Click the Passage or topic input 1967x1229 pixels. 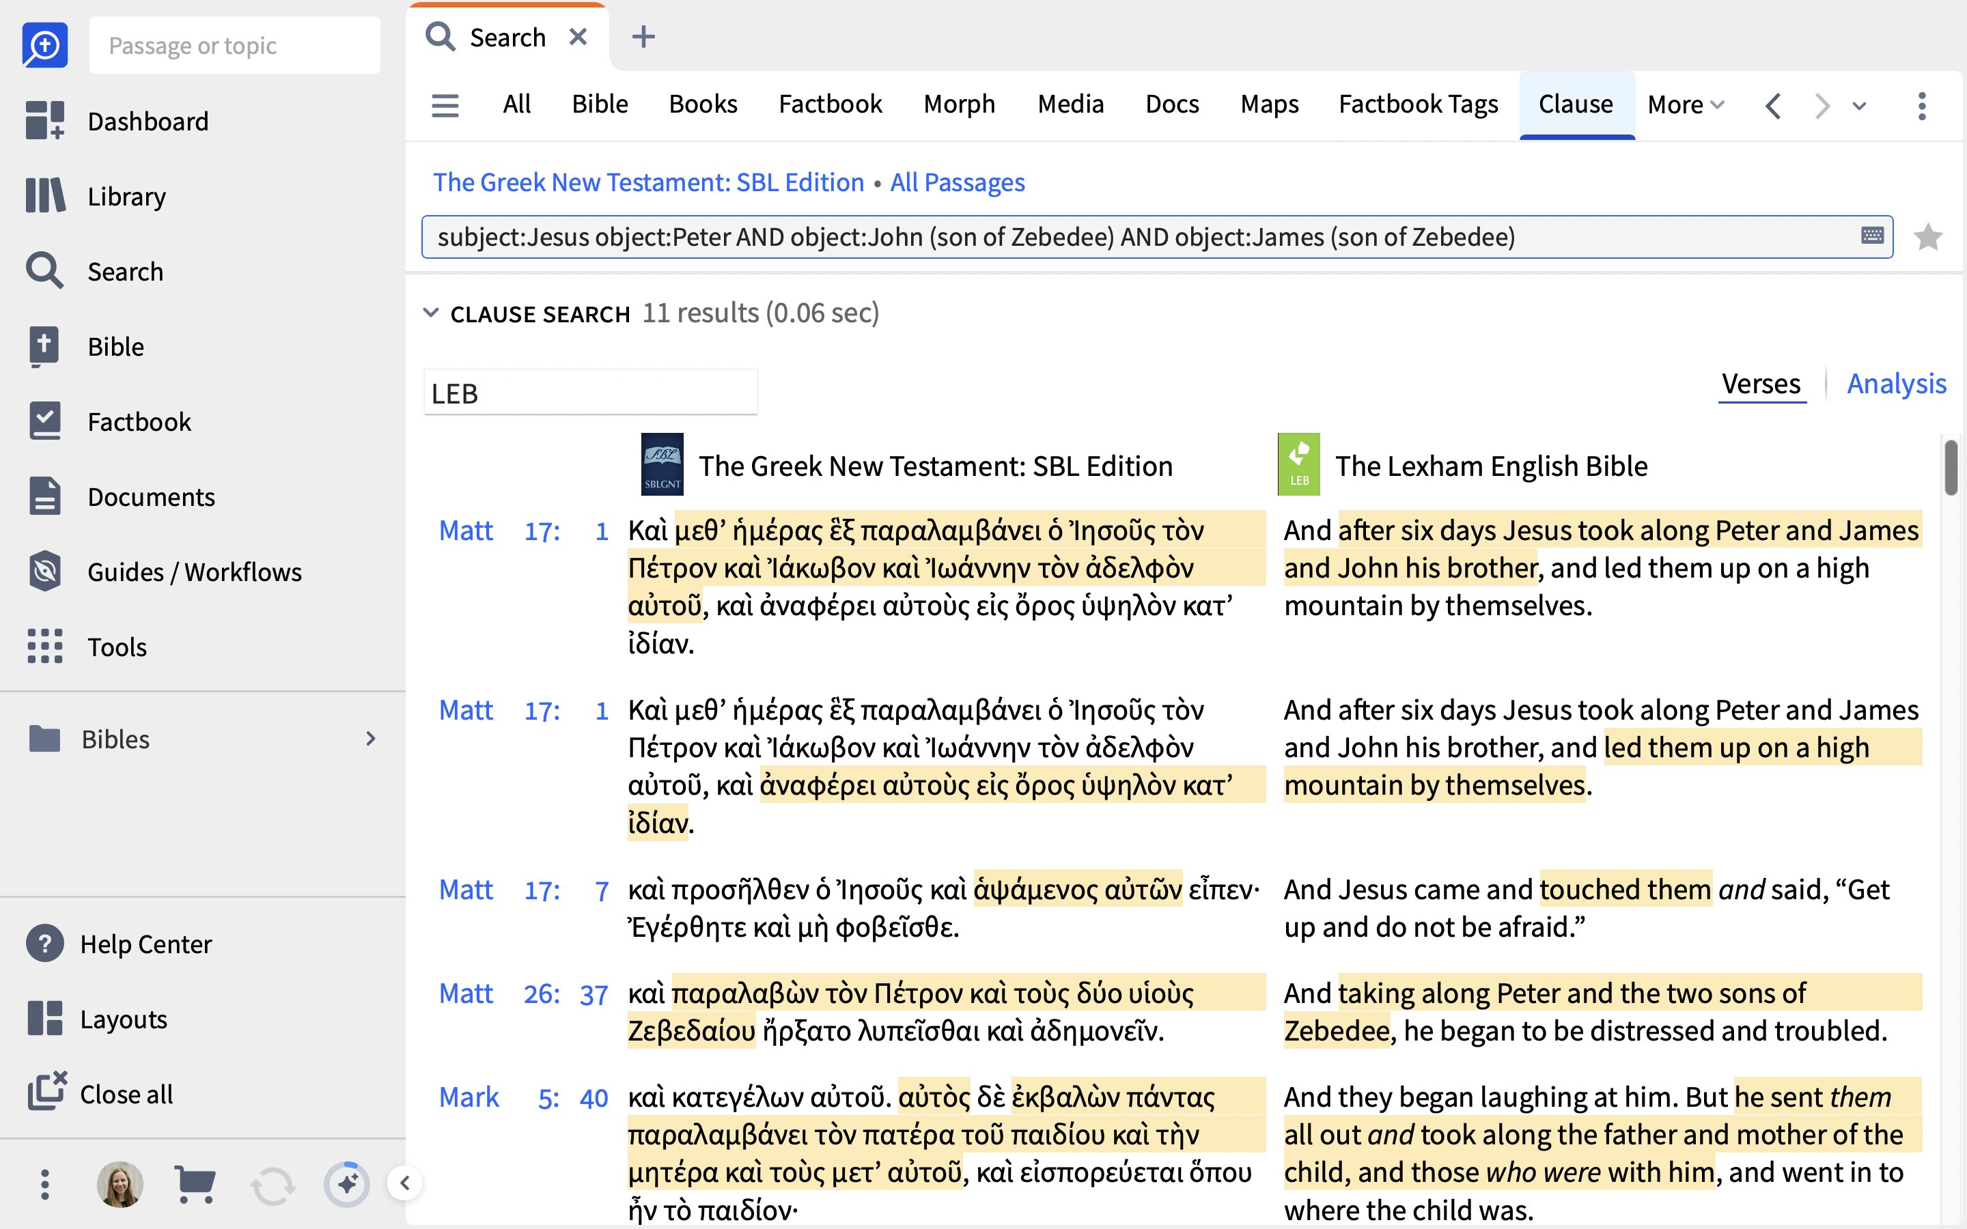pyautogui.click(x=235, y=46)
